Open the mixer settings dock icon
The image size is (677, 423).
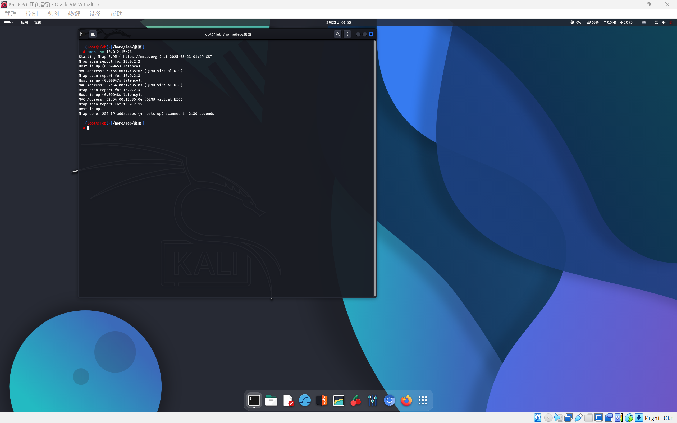(372, 400)
